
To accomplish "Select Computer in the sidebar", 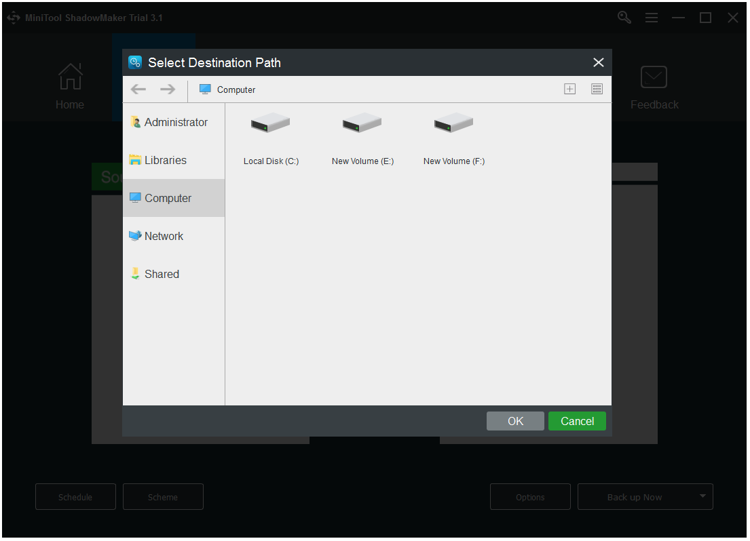I will coord(174,198).
